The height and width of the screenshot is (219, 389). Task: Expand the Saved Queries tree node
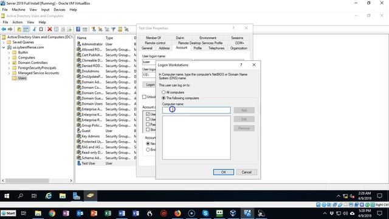tap(4, 42)
